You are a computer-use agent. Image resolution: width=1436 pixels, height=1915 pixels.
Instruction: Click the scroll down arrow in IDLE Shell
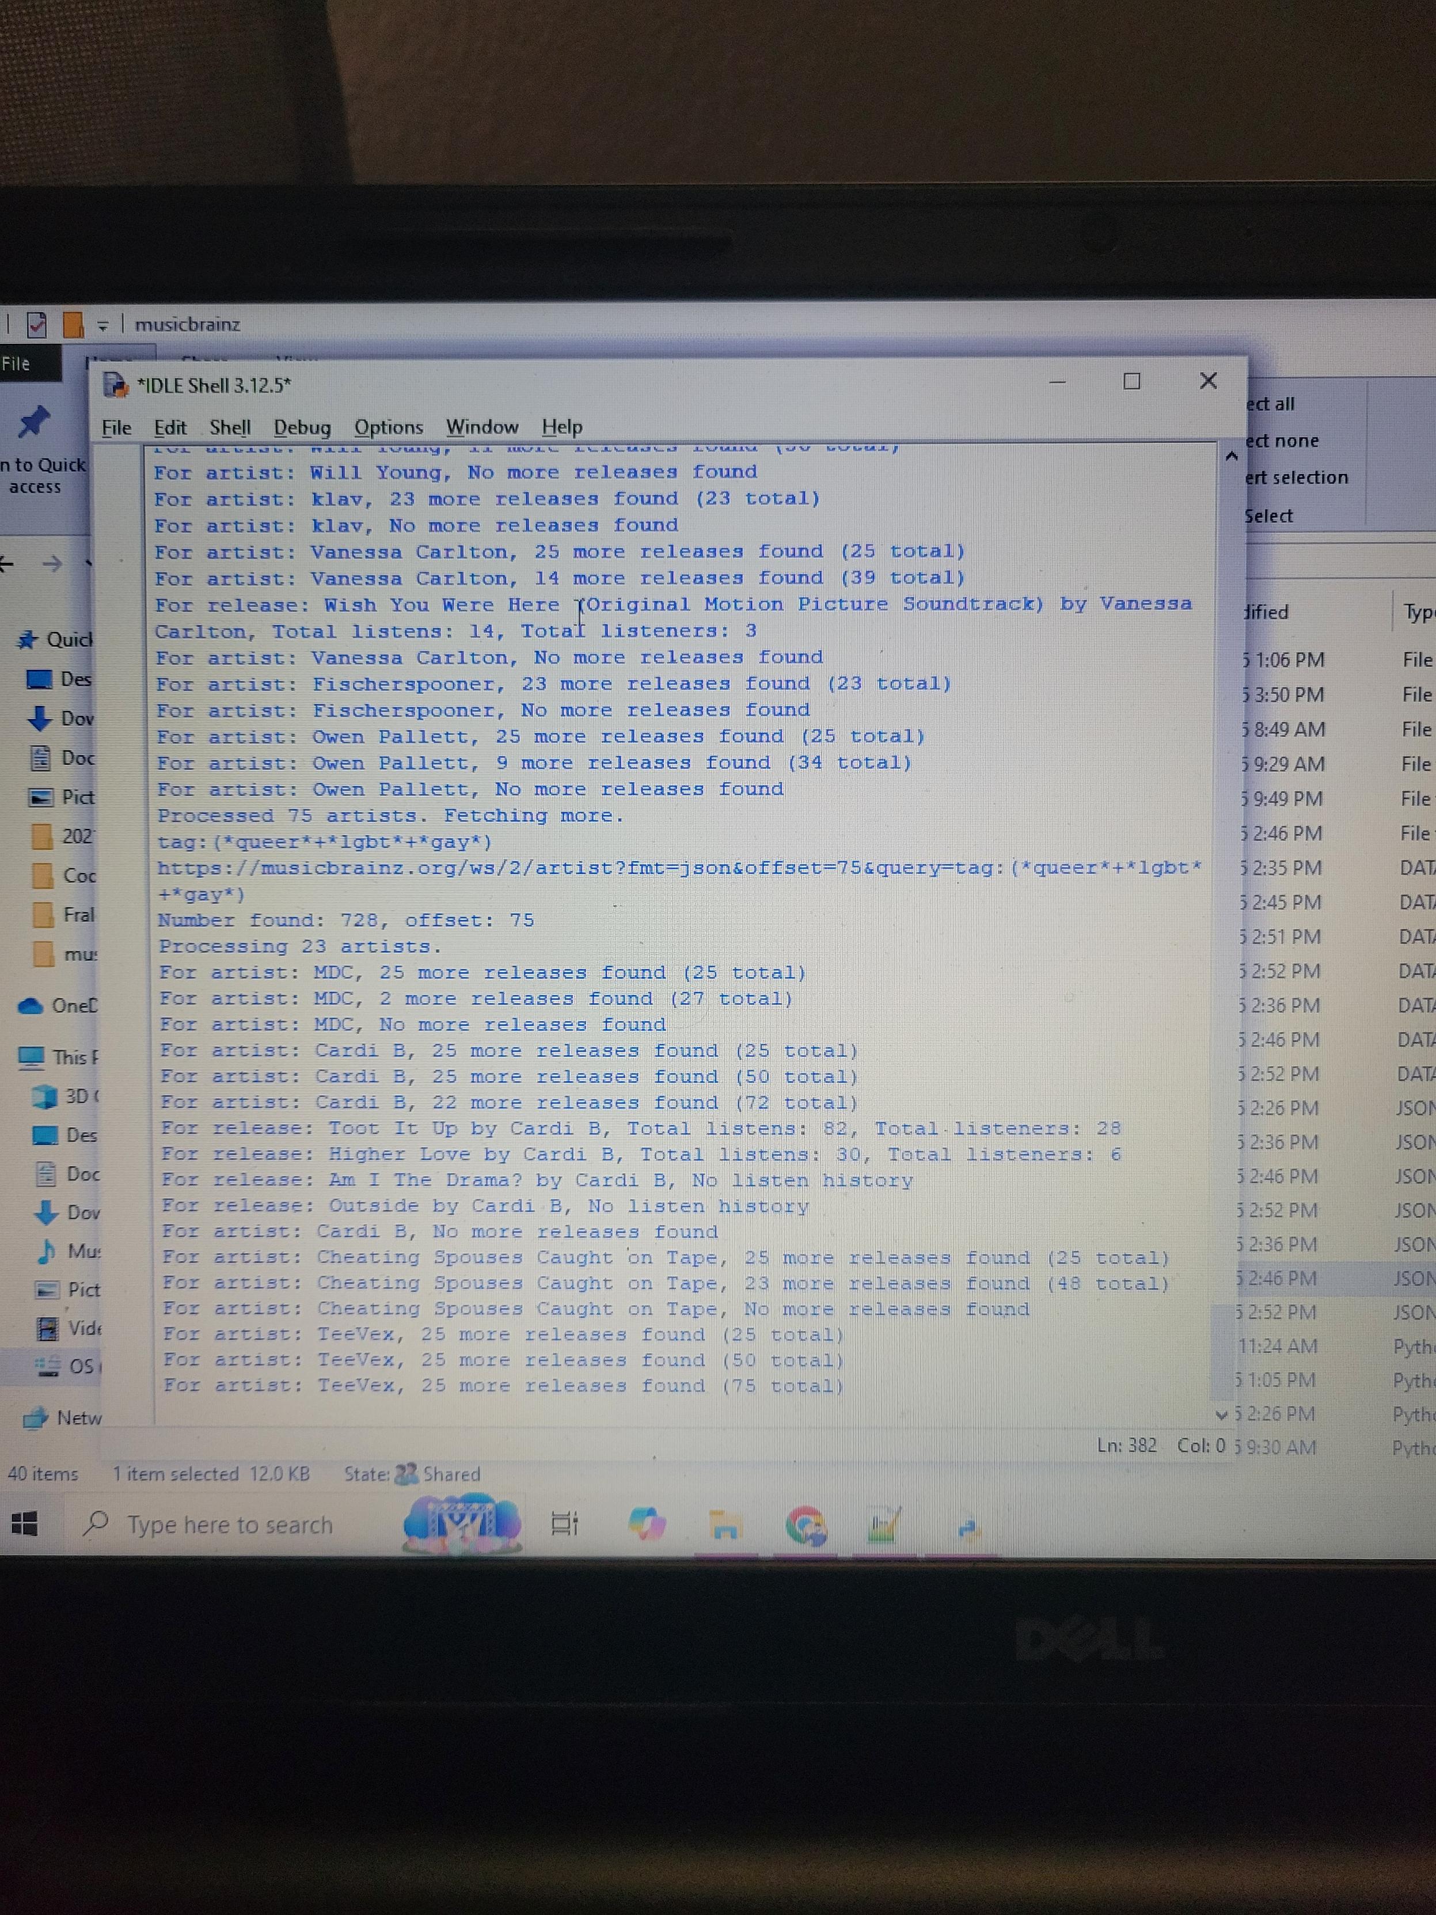(x=1221, y=1416)
